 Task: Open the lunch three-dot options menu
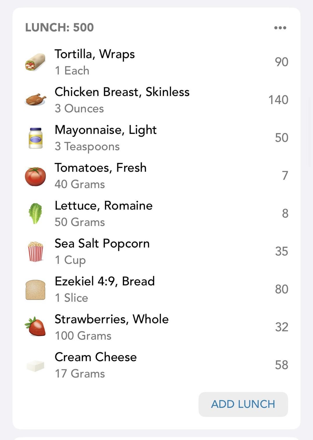(x=280, y=28)
